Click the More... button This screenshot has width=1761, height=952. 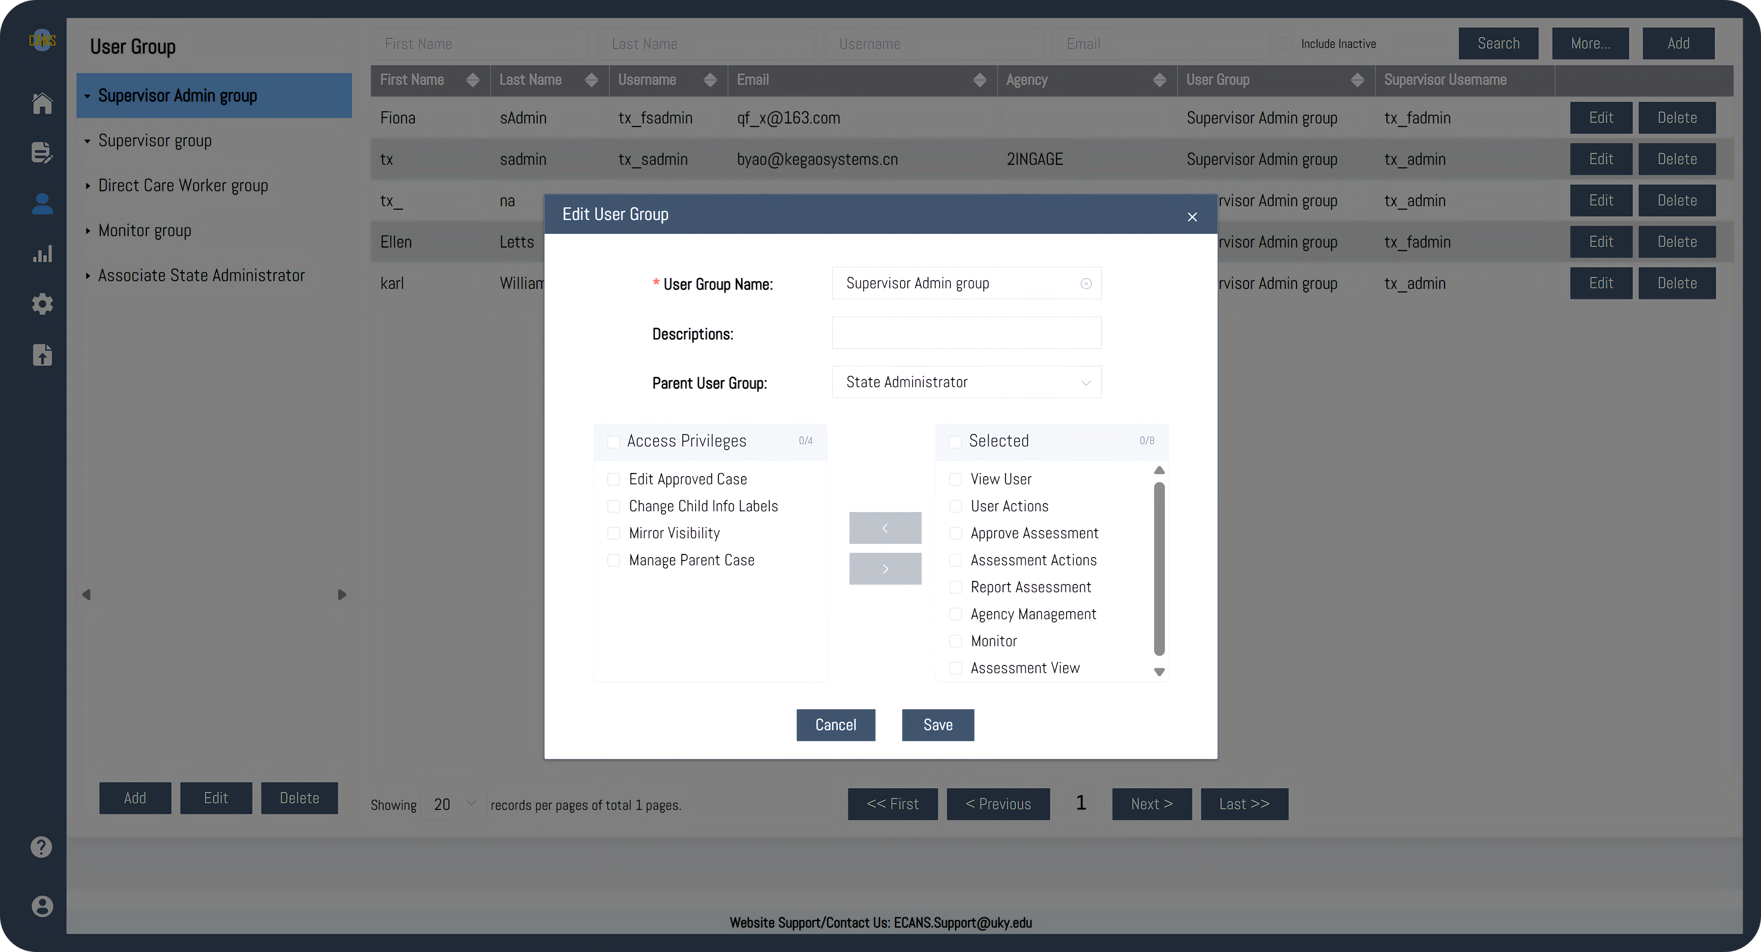(1590, 44)
